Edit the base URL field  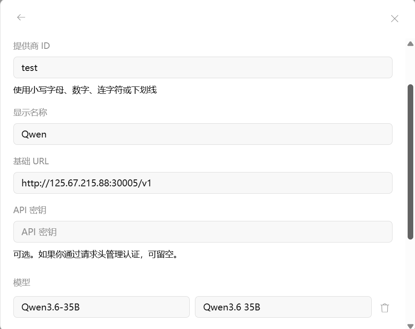click(x=203, y=183)
